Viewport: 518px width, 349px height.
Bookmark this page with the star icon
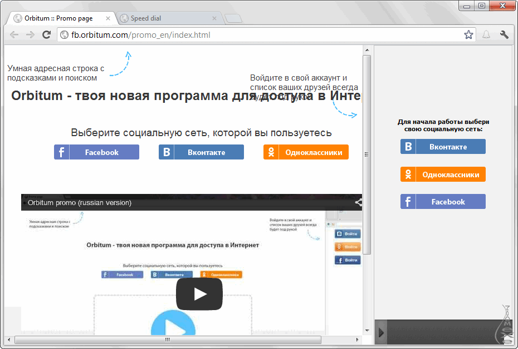[468, 34]
